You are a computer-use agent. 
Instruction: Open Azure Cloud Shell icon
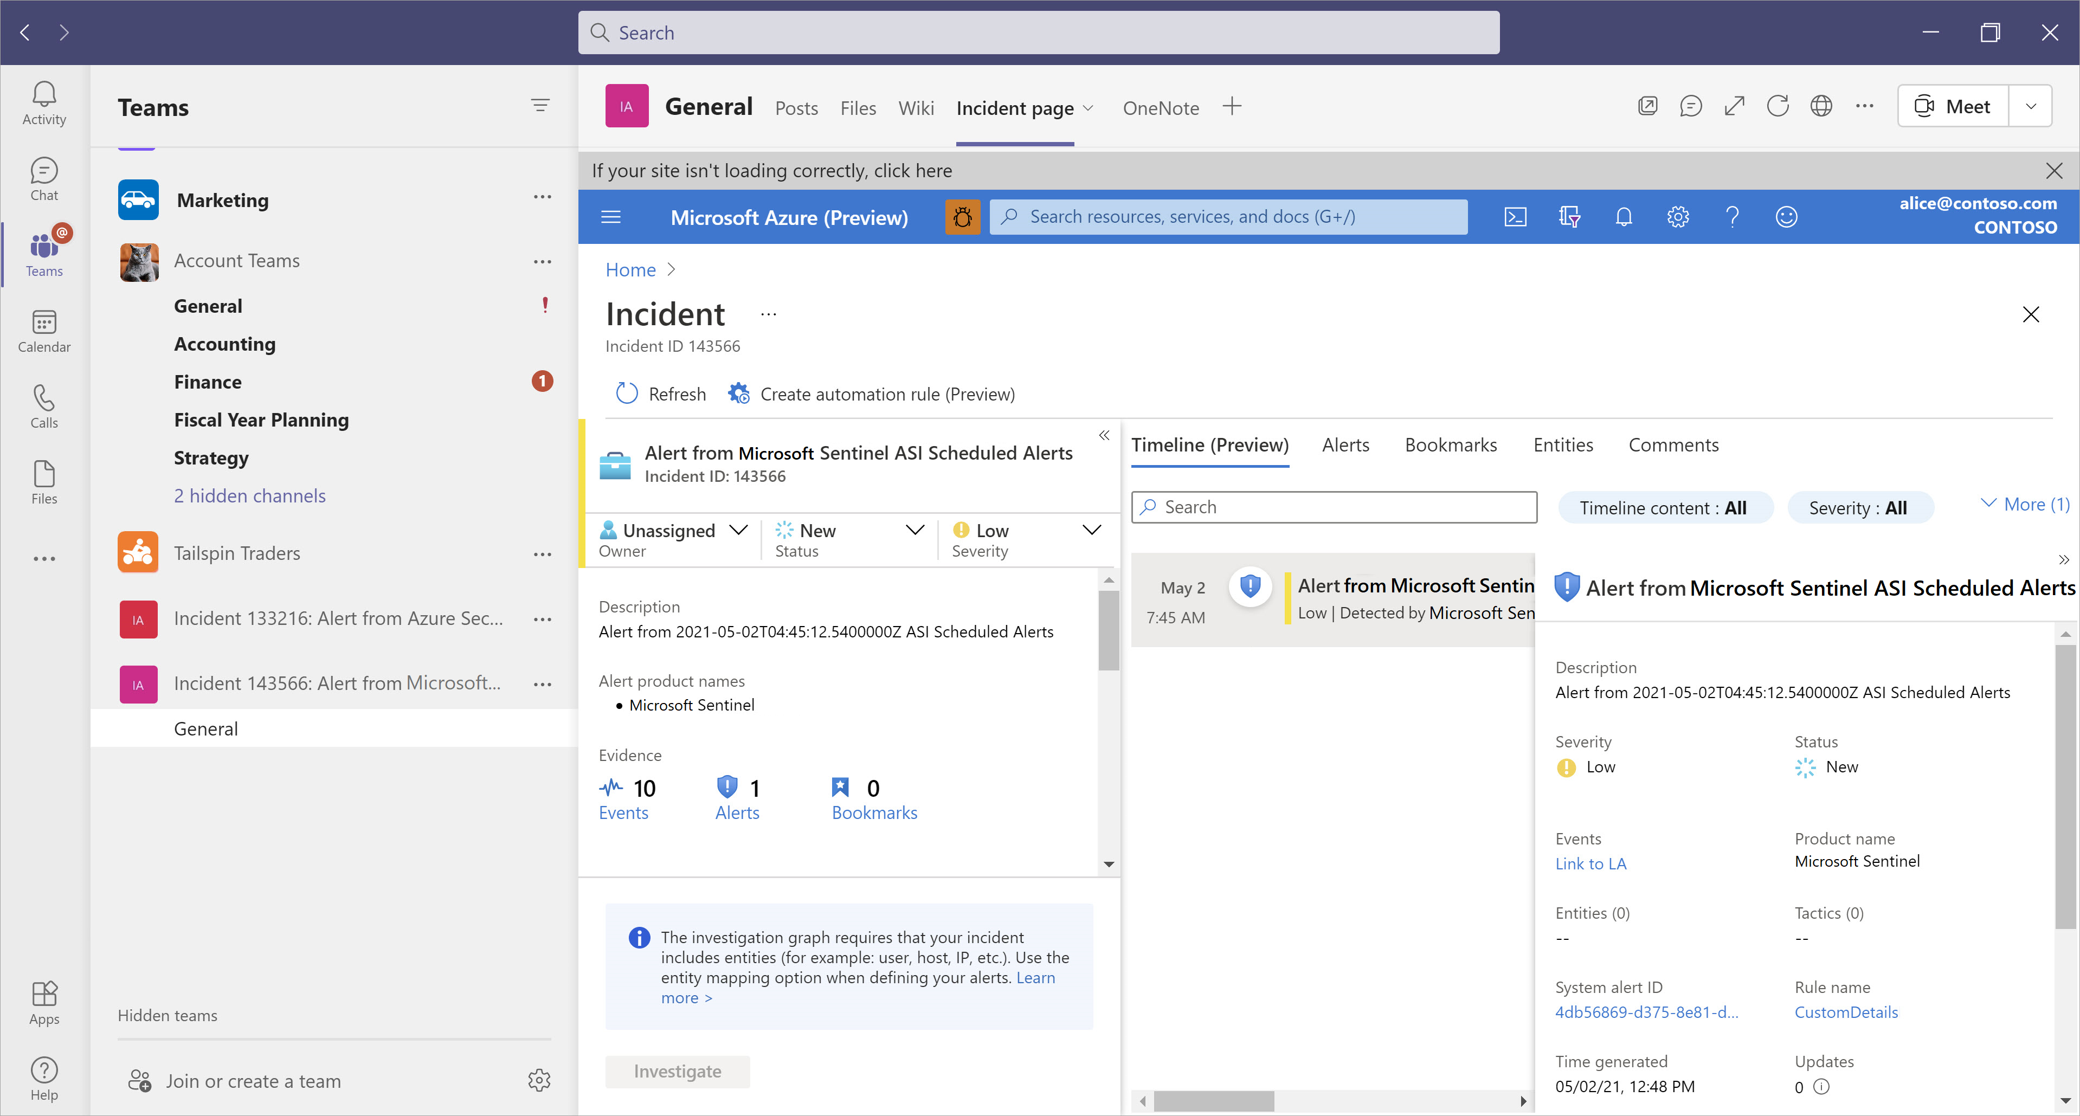[1515, 216]
